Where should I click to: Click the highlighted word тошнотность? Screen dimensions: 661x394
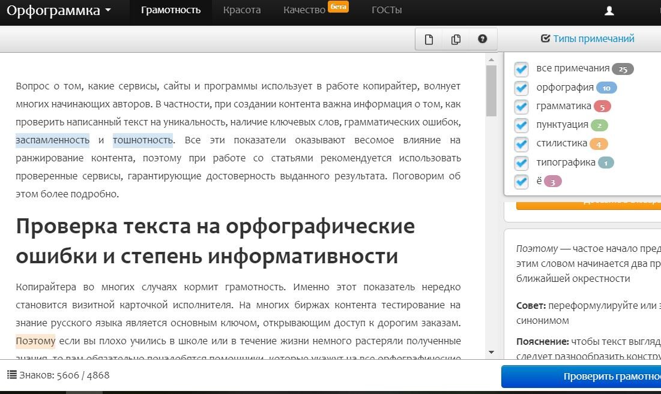pos(143,140)
